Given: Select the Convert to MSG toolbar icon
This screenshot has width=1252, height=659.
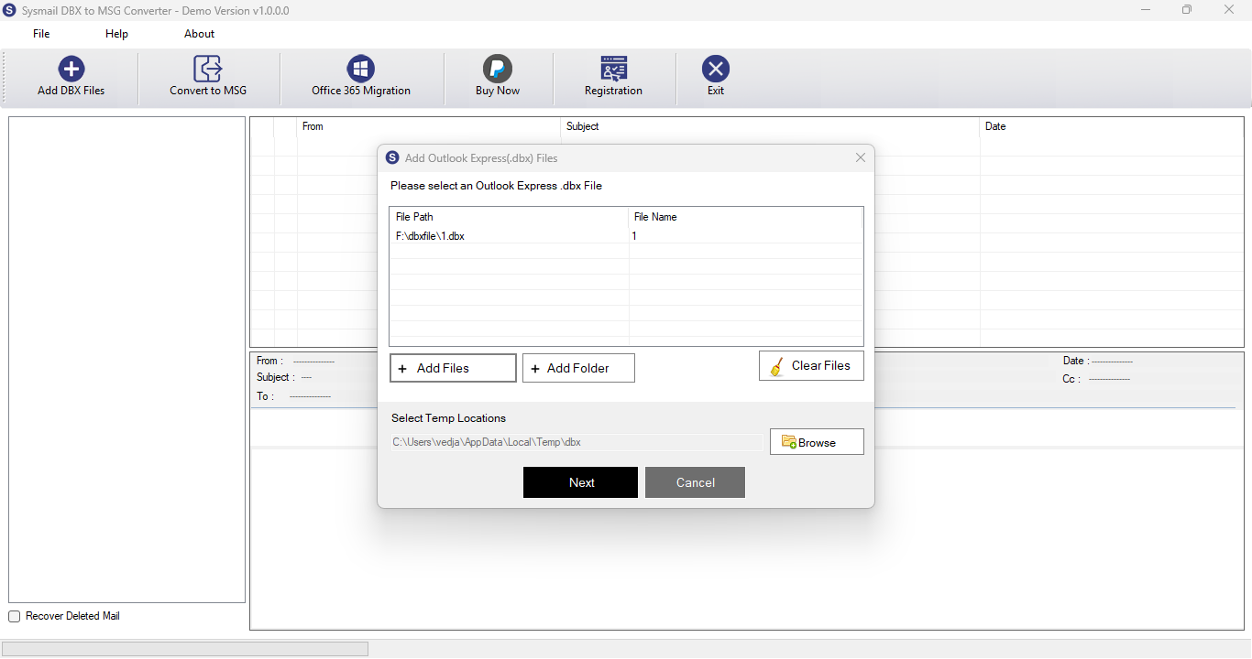Looking at the screenshot, I should [x=208, y=69].
